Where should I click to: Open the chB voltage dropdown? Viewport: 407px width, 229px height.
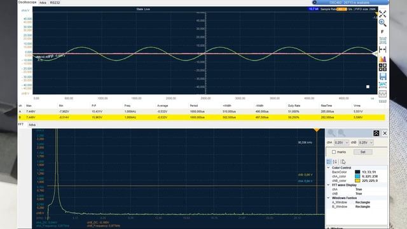[x=366, y=142]
